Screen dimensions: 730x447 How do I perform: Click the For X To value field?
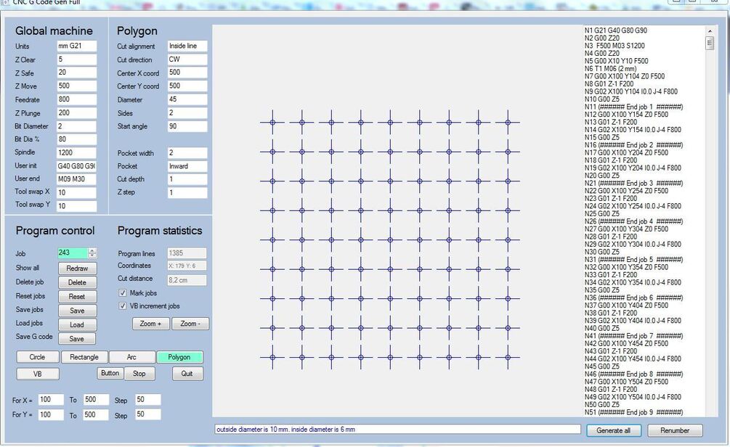tap(96, 400)
